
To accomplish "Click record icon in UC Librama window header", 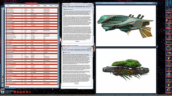I will click(62, 48).
